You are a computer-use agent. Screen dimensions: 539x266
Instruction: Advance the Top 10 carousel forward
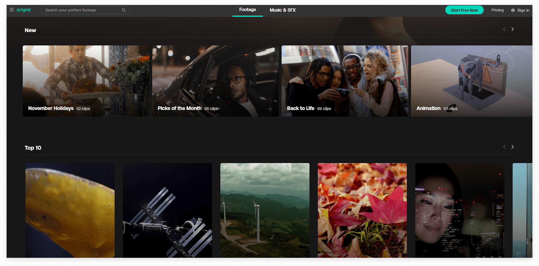click(512, 147)
